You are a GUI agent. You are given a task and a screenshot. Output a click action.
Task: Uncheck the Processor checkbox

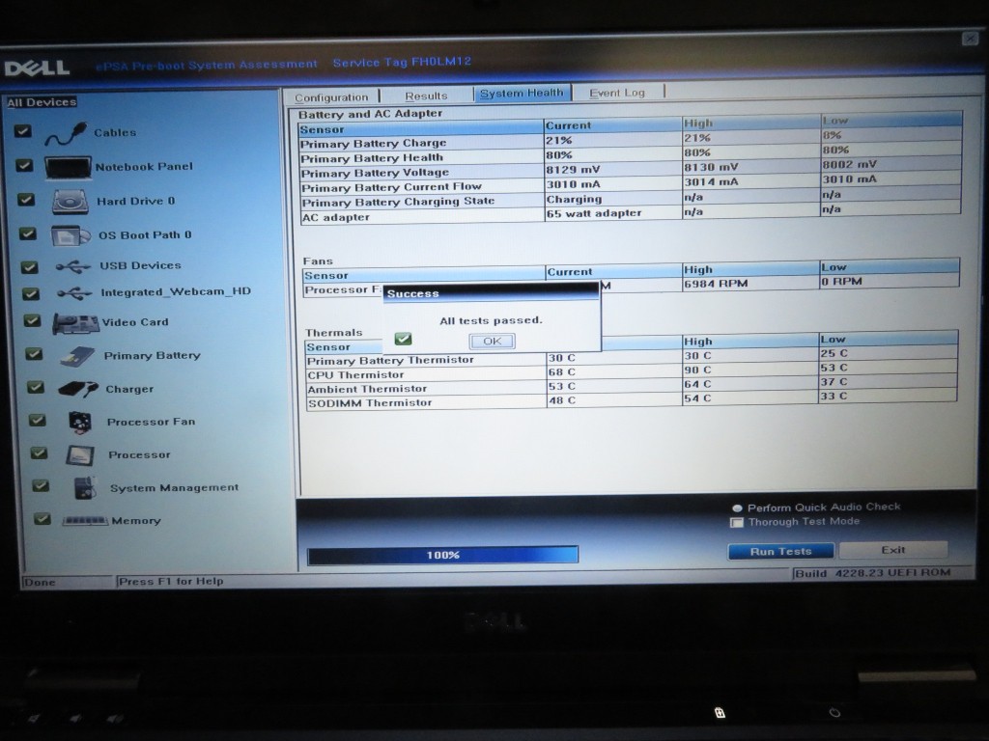point(39,453)
